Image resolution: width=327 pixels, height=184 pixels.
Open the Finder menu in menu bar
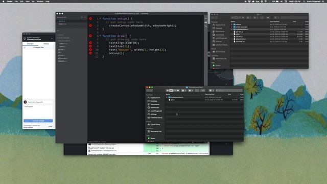coord(10,1)
